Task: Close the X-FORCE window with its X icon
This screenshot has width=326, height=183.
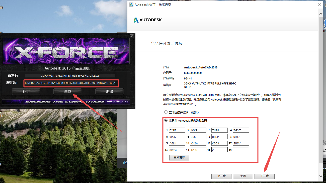Action: tap(131, 36)
